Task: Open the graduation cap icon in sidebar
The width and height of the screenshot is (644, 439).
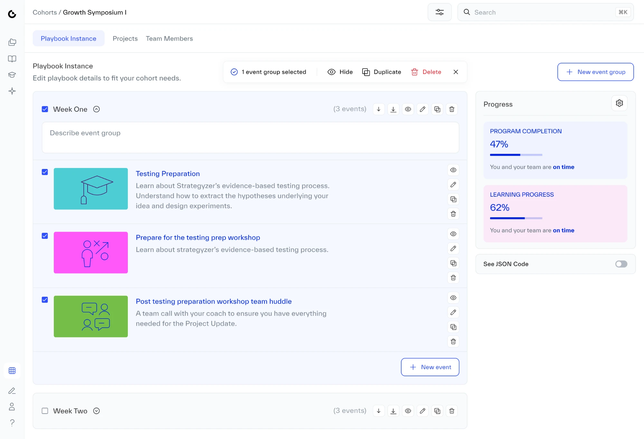Action: [x=12, y=75]
